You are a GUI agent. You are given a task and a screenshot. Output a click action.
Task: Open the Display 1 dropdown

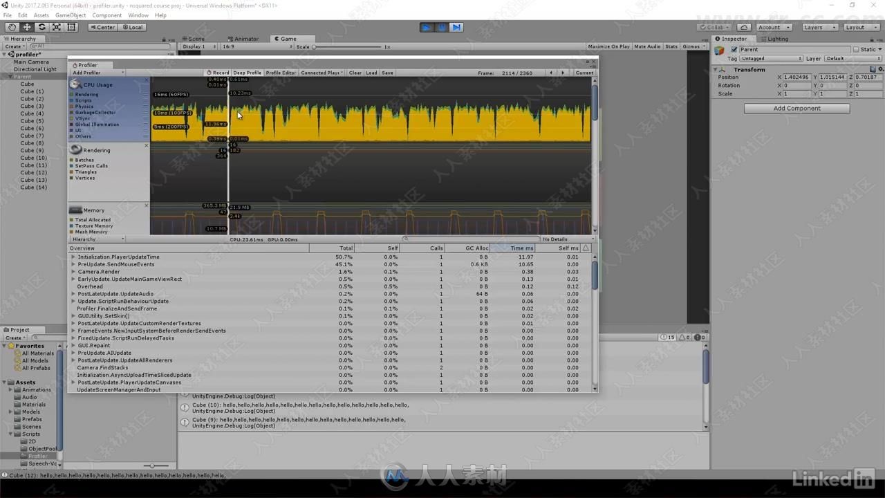[x=198, y=46]
